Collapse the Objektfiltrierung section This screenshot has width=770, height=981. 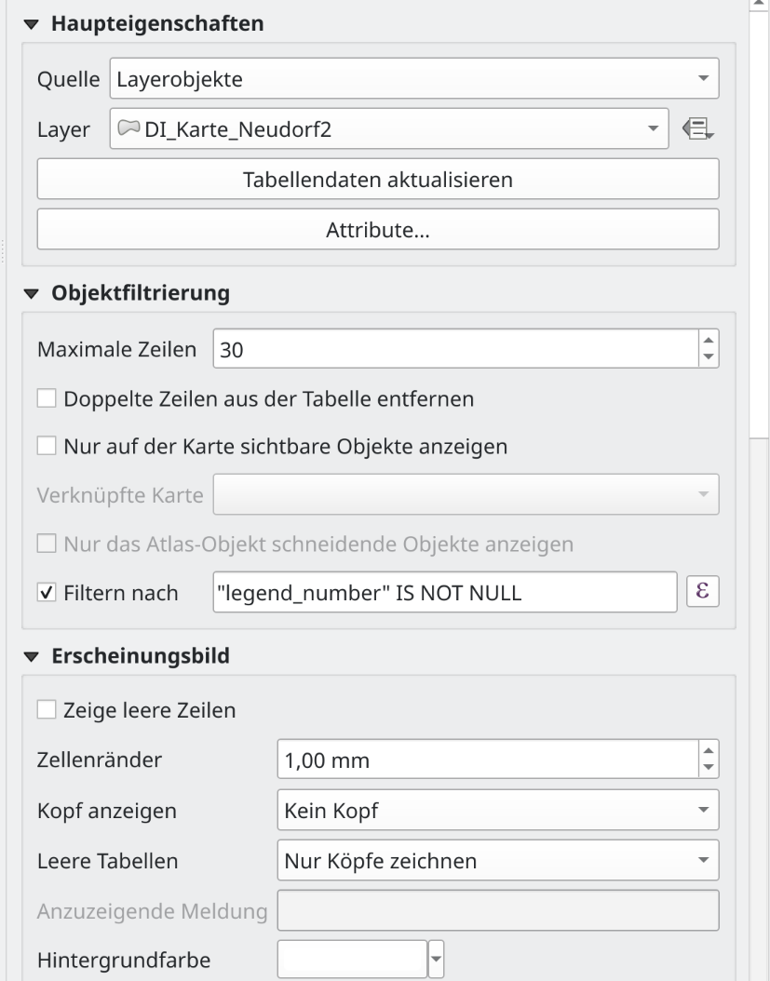[34, 295]
